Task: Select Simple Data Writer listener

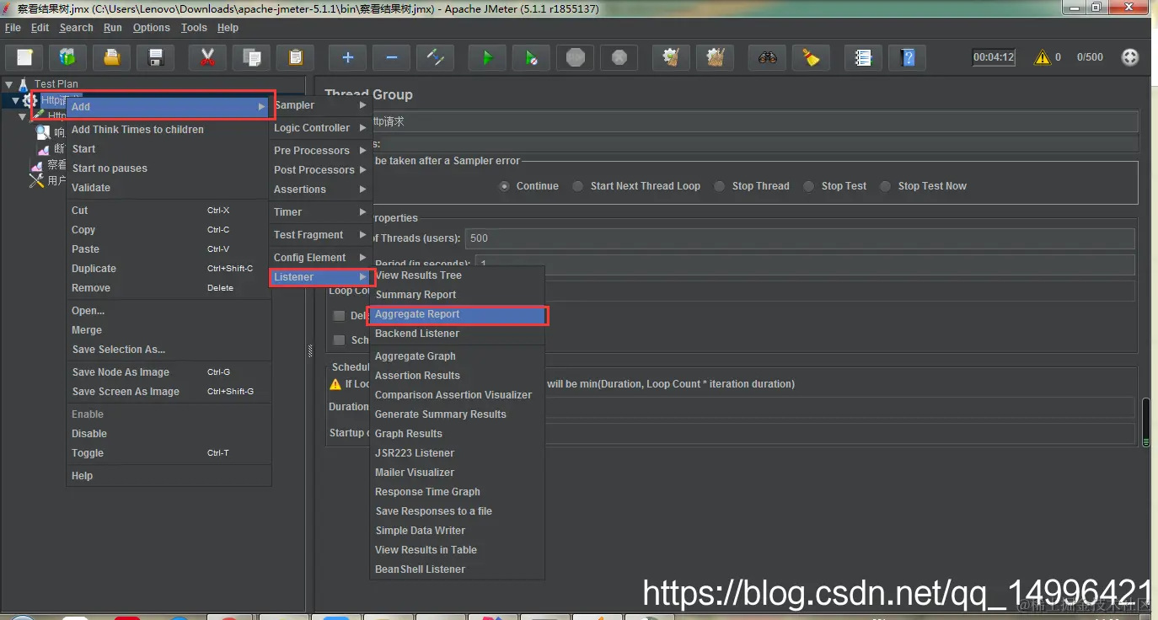Action: 458,531
